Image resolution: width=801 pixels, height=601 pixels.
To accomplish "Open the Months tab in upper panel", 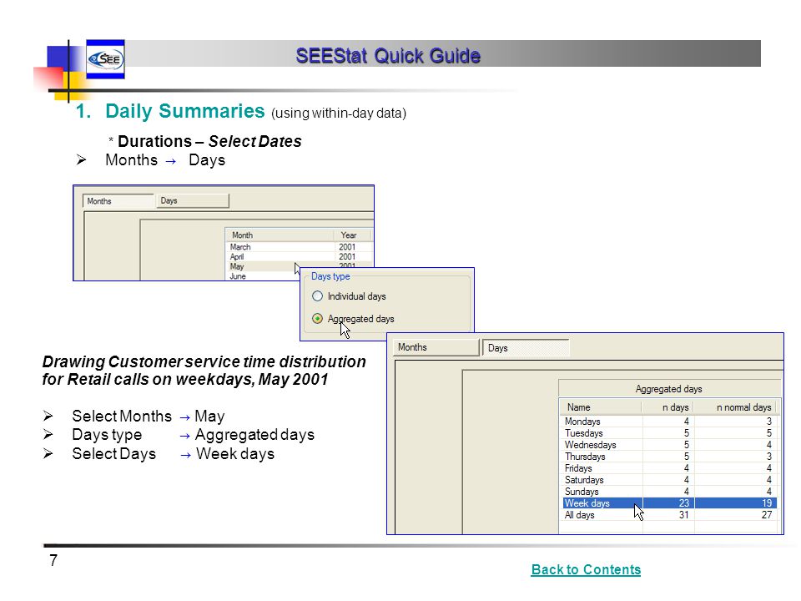I will tap(118, 201).
